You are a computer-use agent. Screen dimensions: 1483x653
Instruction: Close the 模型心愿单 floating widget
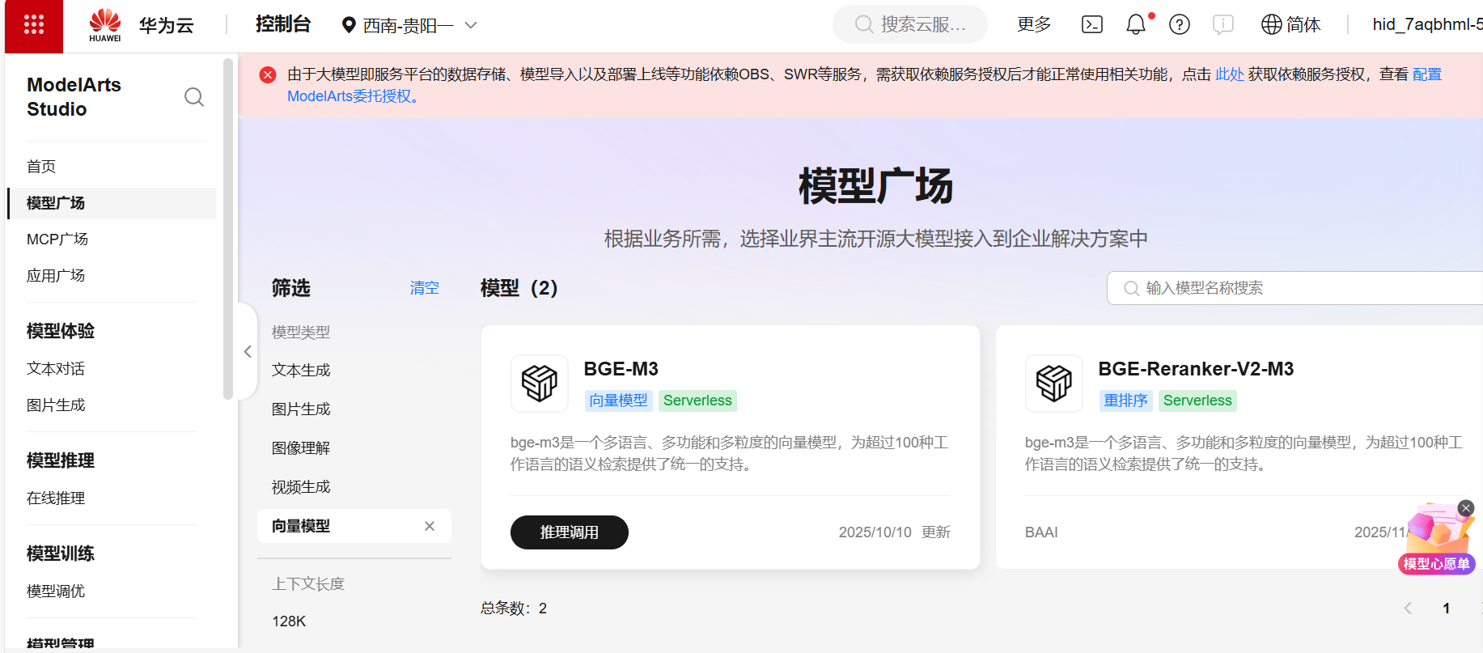[x=1466, y=508]
